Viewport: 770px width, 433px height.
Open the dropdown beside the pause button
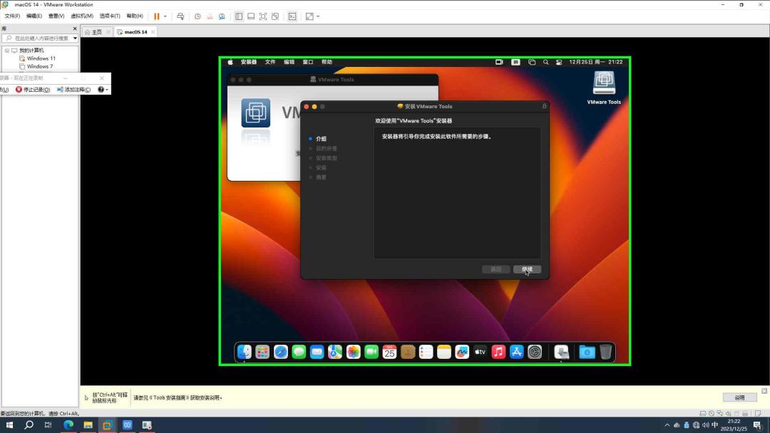pyautogui.click(x=165, y=16)
